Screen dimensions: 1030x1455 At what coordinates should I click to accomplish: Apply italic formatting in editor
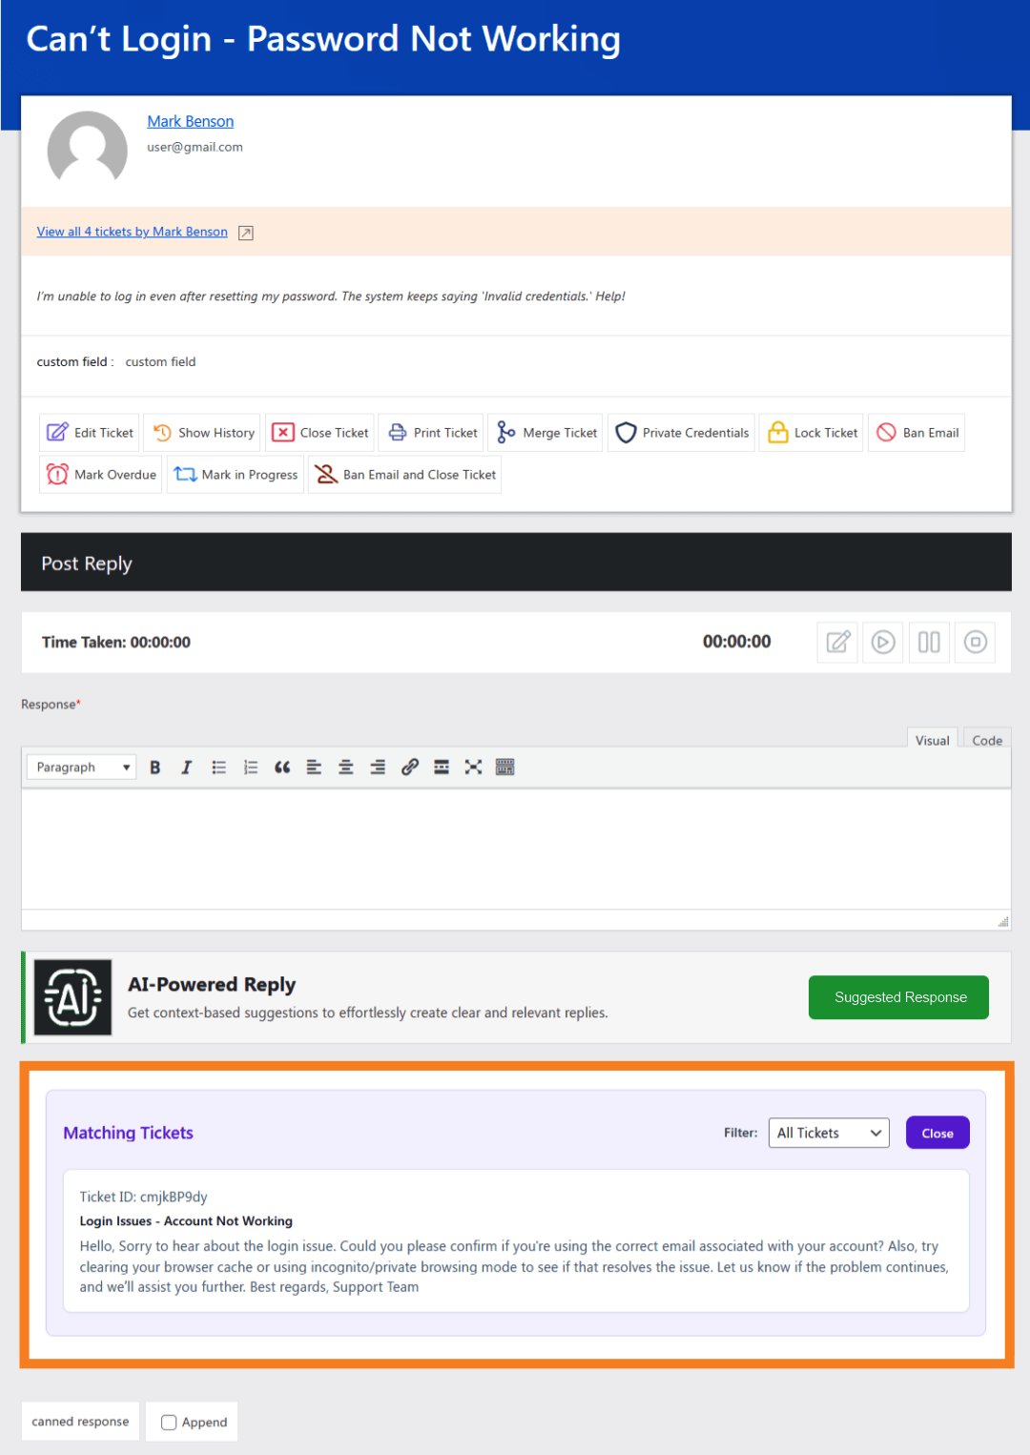click(187, 768)
